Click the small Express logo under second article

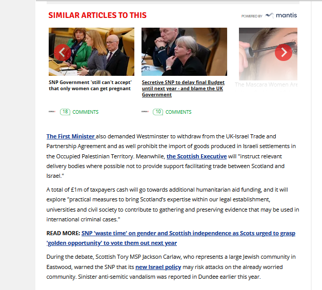(x=145, y=112)
